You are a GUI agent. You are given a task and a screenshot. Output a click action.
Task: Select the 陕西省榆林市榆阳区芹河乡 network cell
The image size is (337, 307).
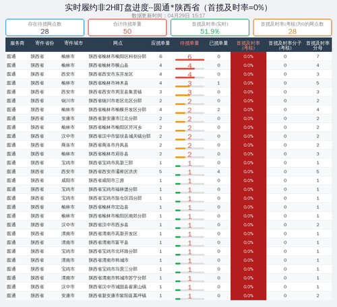pyautogui.click(x=115, y=127)
